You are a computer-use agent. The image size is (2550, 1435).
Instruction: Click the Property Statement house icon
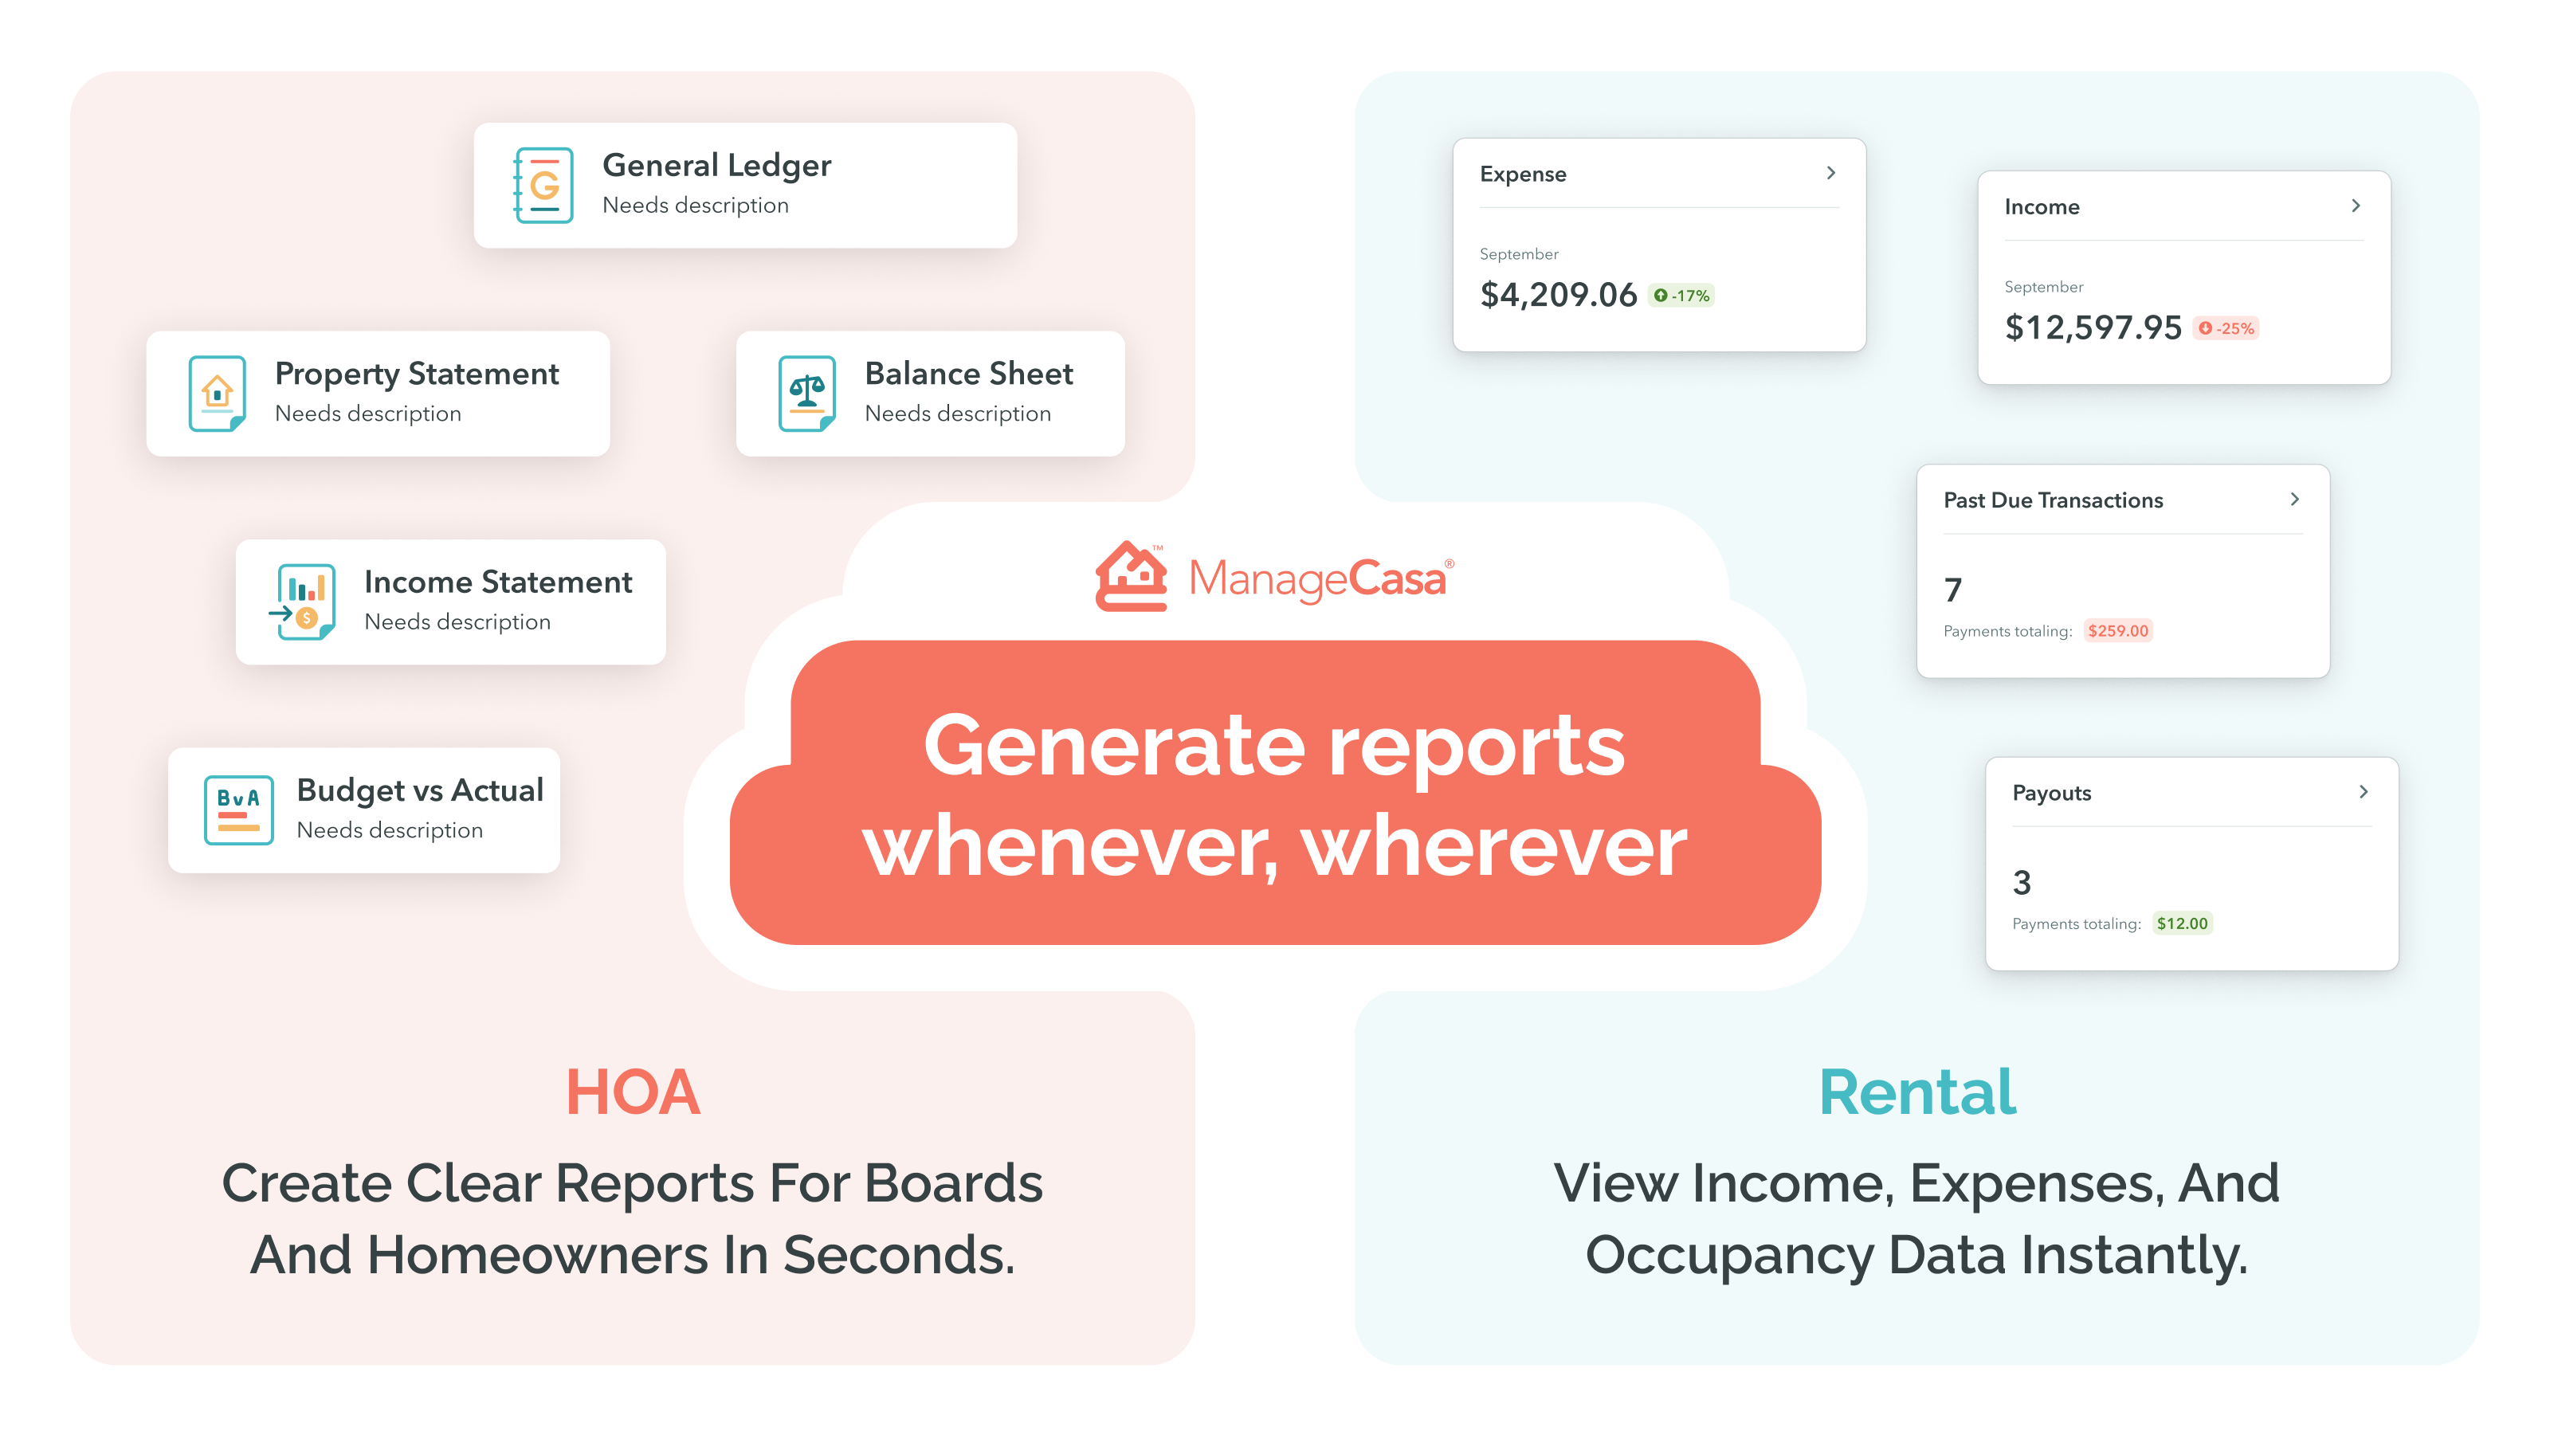click(217, 394)
